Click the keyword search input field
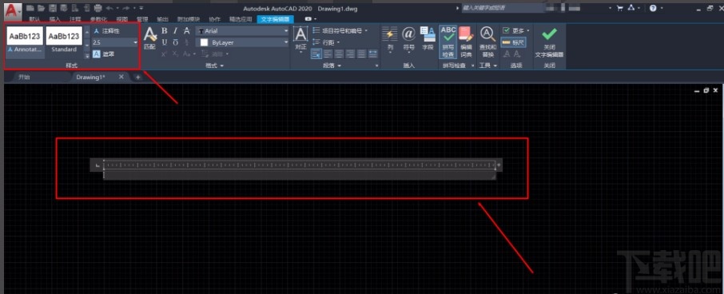Viewport: 724px width, 294px height. pyautogui.click(x=503, y=8)
